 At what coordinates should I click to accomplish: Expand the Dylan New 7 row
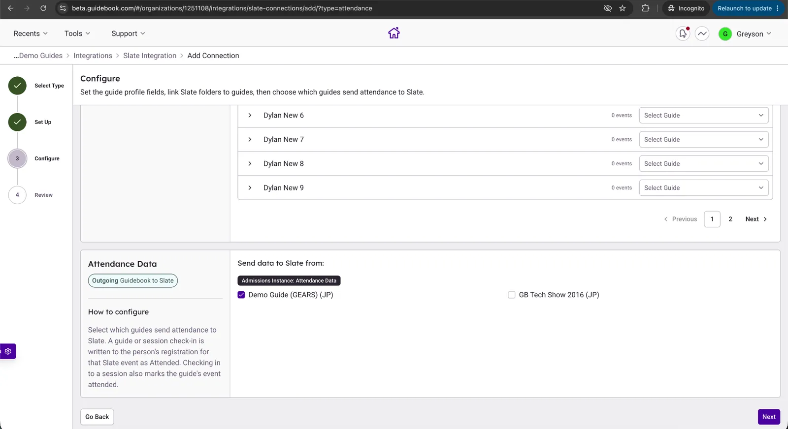(x=250, y=139)
